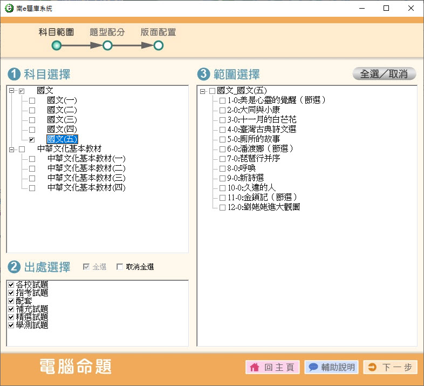Collapse the 中華文化基本教材 tree node
424x386 pixels.
(12, 149)
